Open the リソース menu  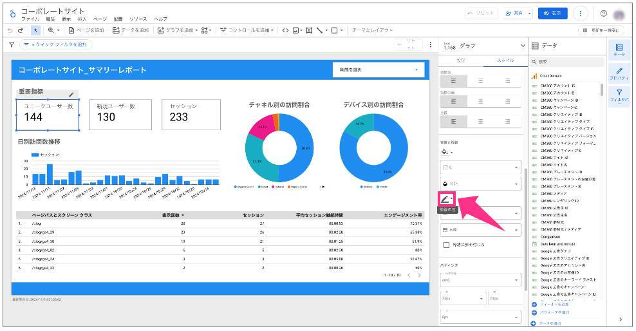click(x=138, y=19)
